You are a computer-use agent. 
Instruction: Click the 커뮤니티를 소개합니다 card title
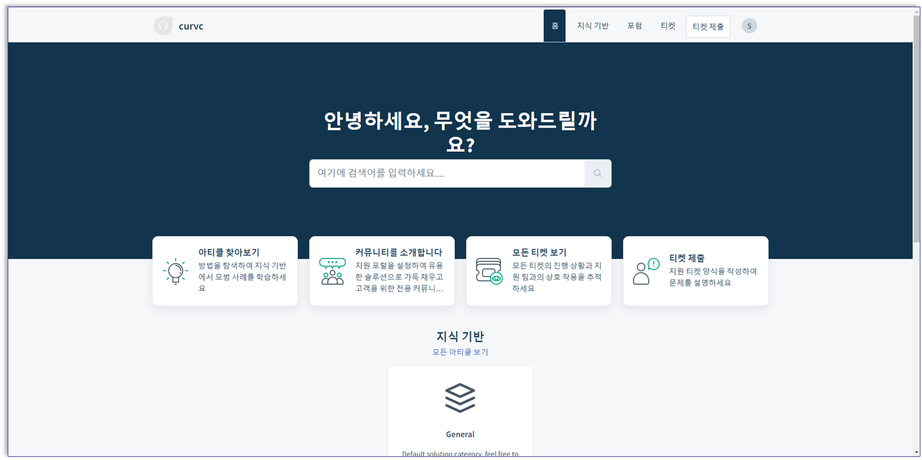click(399, 252)
